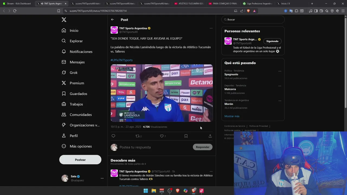Open the Morón trend's options menu
The image size is (347, 195).
click(280, 101)
